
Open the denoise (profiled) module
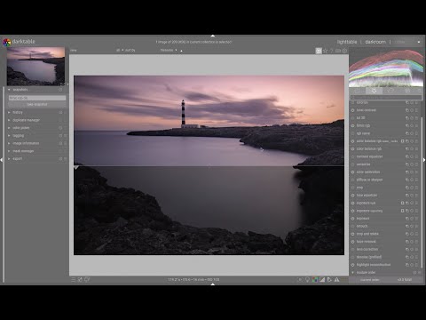coord(369,257)
